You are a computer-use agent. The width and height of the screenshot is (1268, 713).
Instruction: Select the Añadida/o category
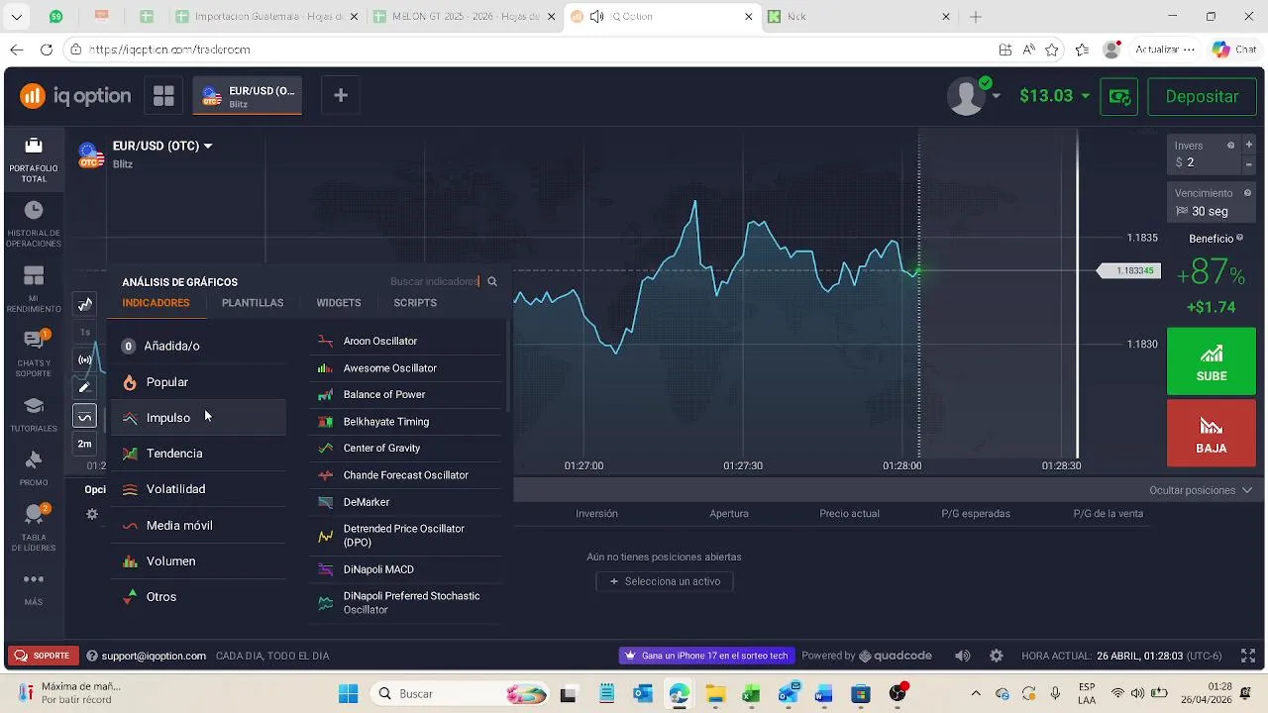198,346
